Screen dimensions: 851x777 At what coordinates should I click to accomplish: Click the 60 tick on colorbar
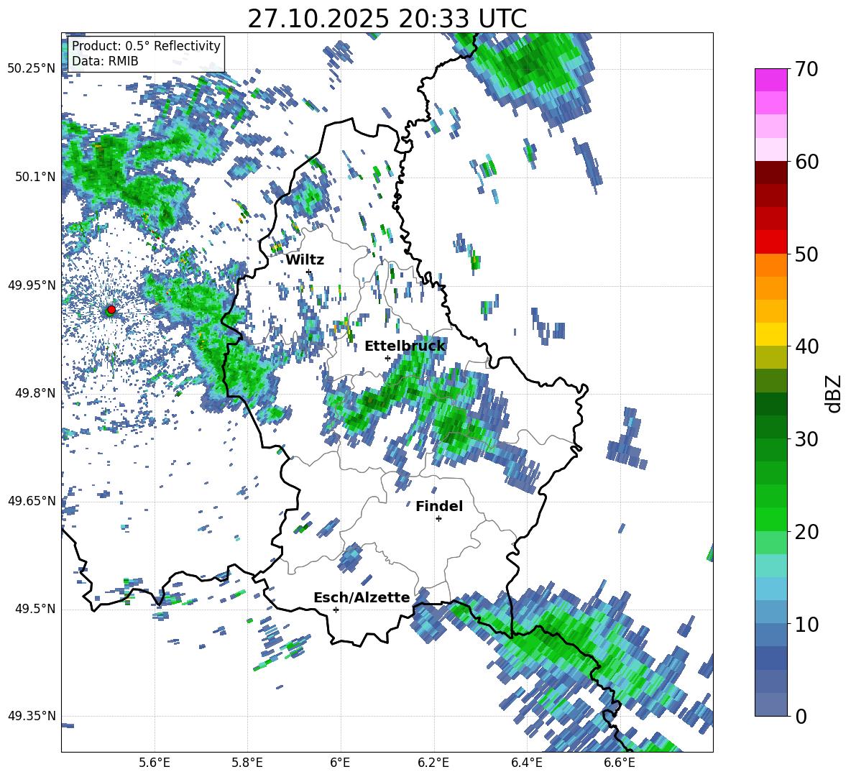coord(806,162)
